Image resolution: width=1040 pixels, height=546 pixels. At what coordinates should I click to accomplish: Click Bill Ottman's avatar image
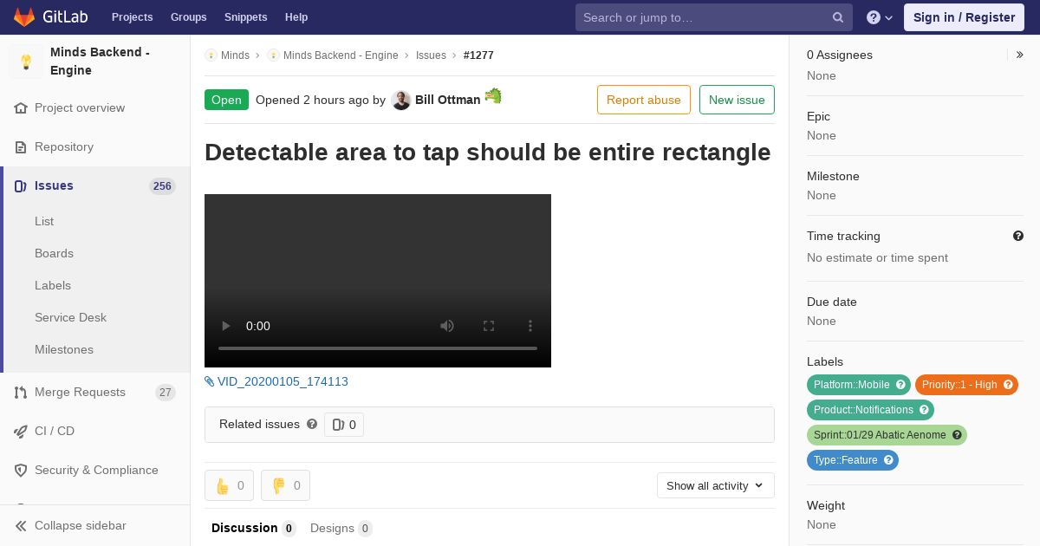click(400, 101)
